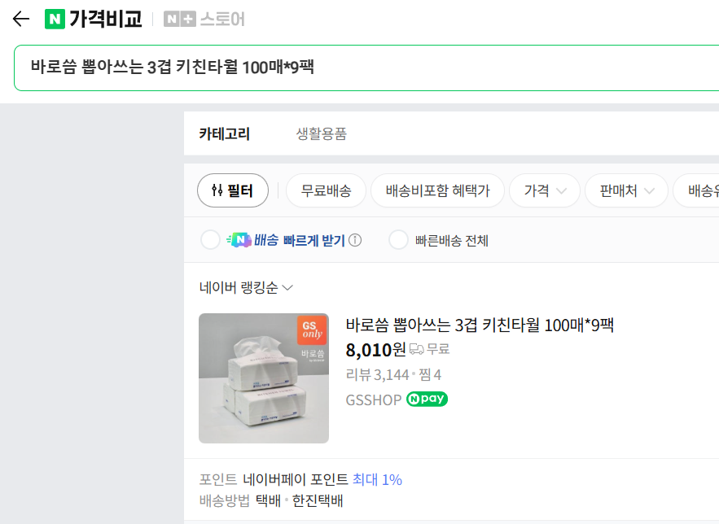Viewport: 719px width, 524px height.
Task: Open the 바로씀 키친타월 product title link
Action: [479, 325]
